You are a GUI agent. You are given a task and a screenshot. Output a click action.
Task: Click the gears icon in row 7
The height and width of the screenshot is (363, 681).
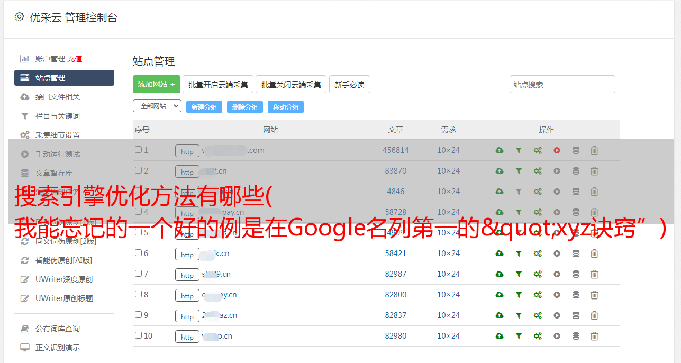[x=538, y=274]
